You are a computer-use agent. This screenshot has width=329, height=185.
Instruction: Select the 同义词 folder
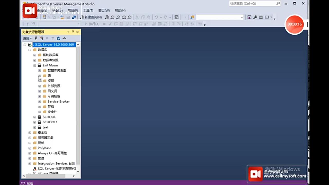click(52, 91)
